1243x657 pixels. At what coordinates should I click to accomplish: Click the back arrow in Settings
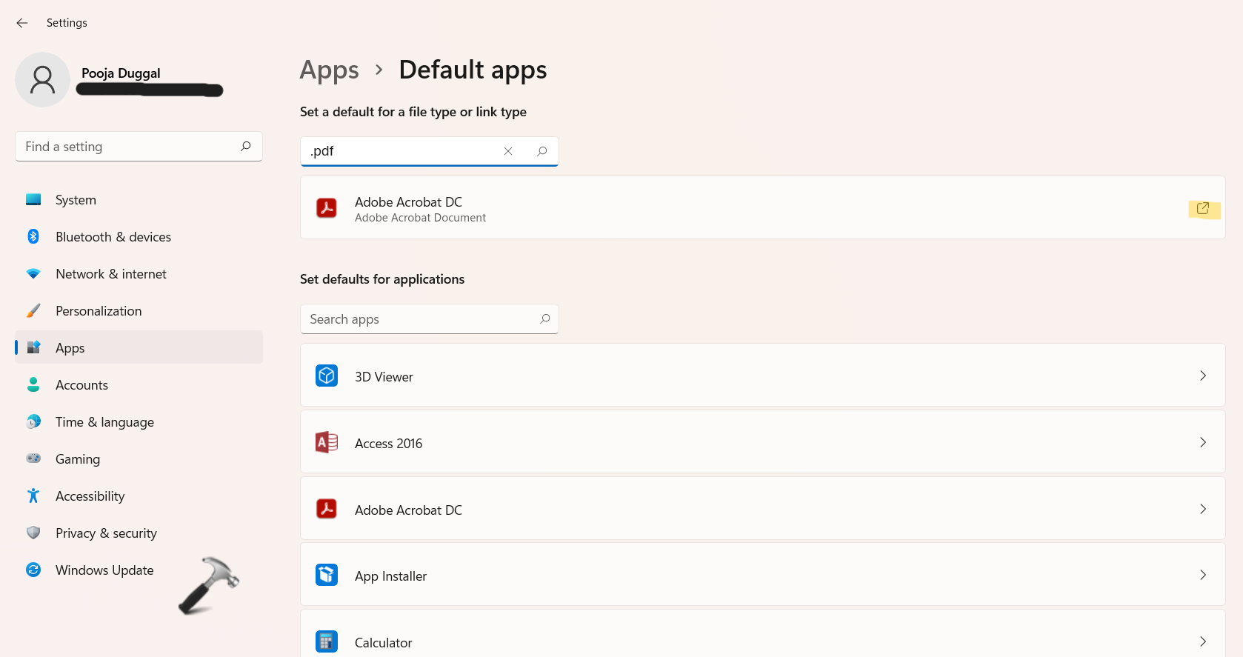click(22, 23)
